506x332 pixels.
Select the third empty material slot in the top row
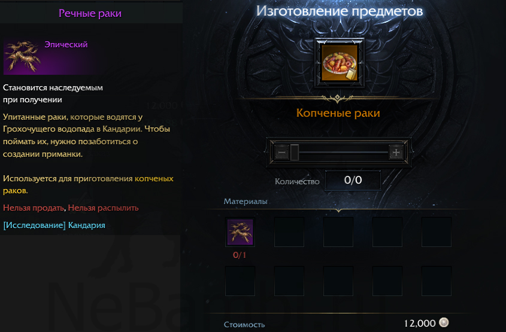(338, 232)
